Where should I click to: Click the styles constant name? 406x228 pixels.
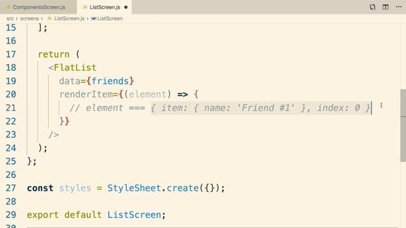(x=75, y=188)
